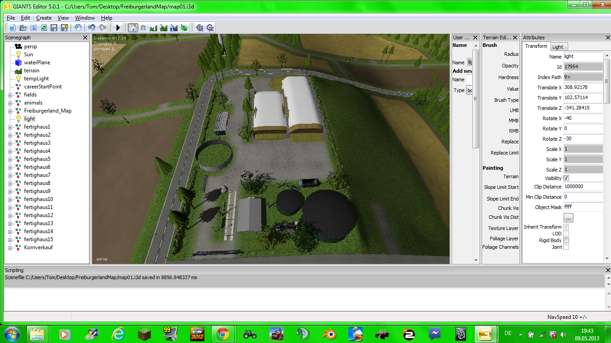Select the magnet snap tool icon
This screenshot has height=343, width=611.
143,28
